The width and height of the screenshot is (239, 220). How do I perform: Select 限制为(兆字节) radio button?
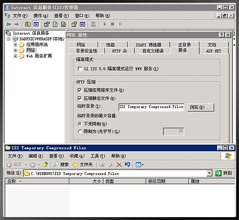click(x=80, y=132)
